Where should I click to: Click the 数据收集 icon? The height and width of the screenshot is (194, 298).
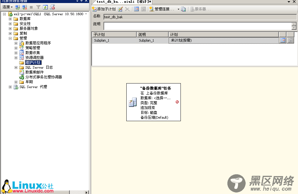click(x=22, y=53)
